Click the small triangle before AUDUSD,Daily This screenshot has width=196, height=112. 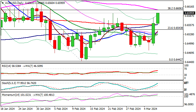(3, 3)
